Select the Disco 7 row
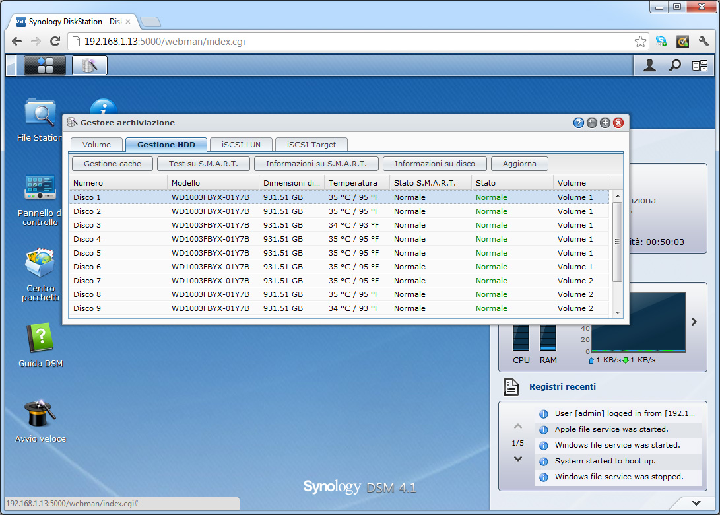Viewport: 720px width, 515px height. point(339,280)
